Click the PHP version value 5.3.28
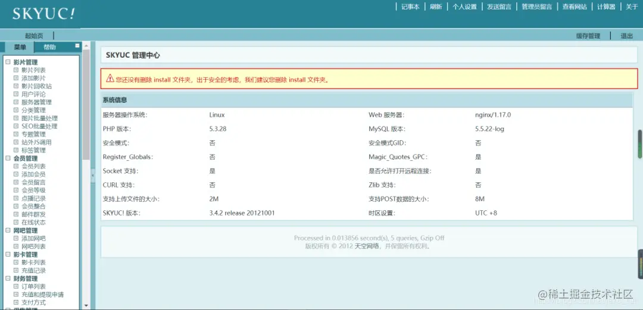Viewport: 643px width, 310px height. coord(218,129)
